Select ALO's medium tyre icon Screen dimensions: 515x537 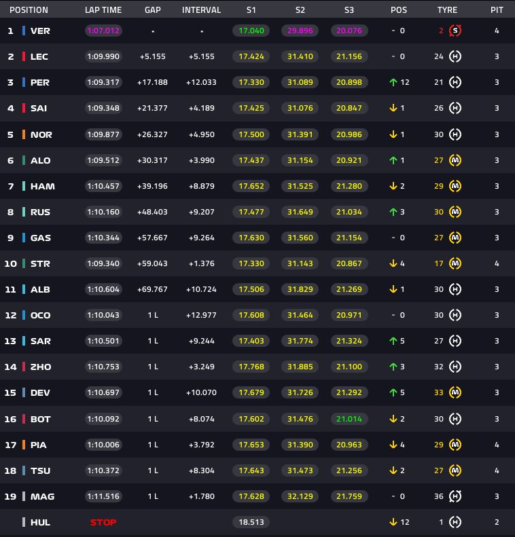[x=455, y=160]
